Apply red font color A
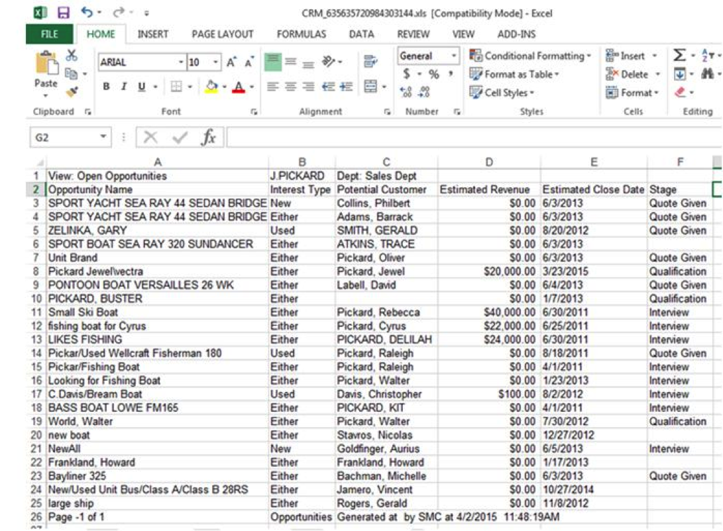The height and width of the screenshot is (531, 723). 239,87
